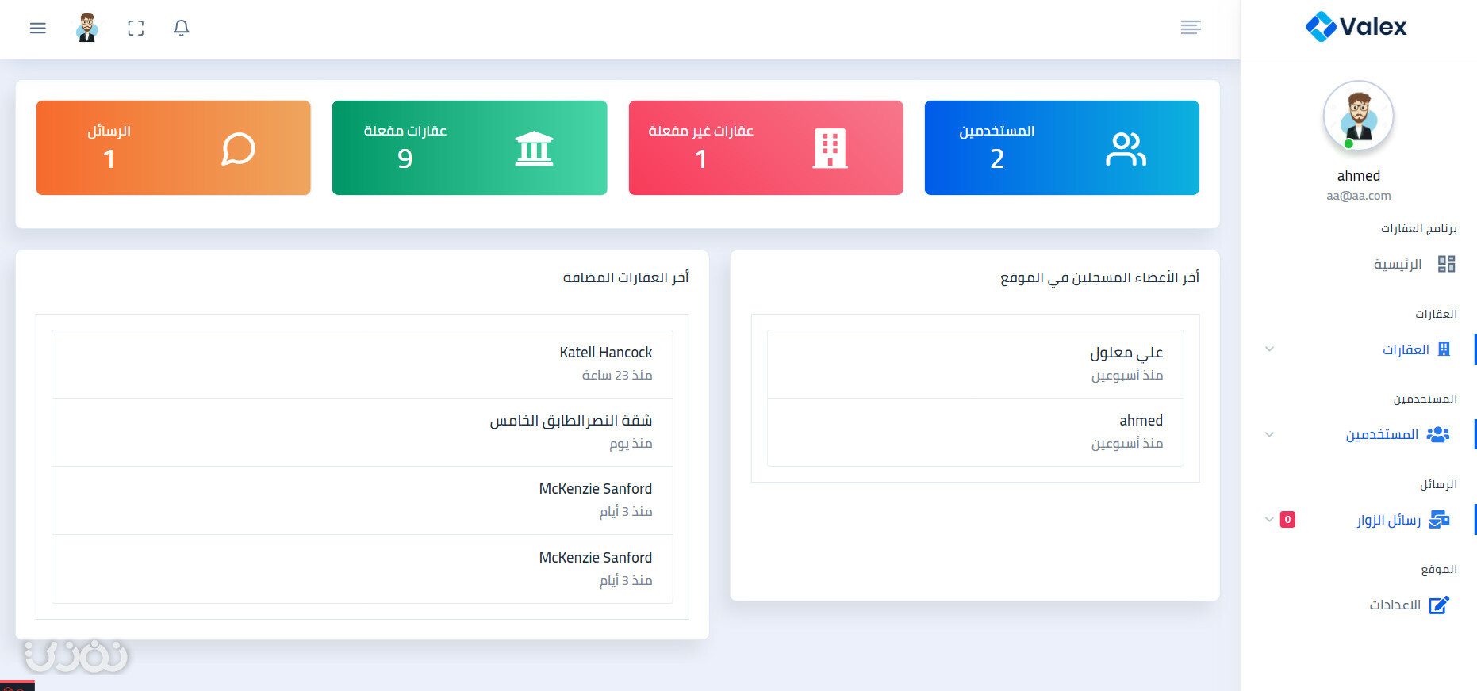Click the aa@aa.com email in the sidebar

(x=1359, y=196)
